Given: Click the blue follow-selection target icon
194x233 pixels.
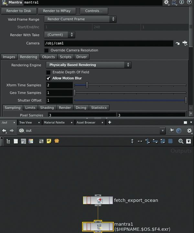Looking at the screenshot, I should click(179, 131).
